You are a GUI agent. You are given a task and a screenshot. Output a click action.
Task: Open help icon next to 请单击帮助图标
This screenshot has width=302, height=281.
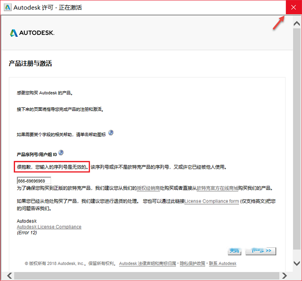coord(111,133)
